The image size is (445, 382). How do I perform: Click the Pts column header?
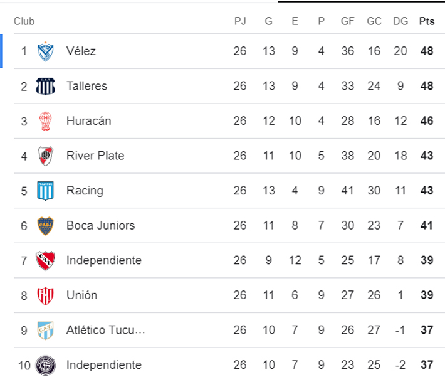[x=426, y=21]
